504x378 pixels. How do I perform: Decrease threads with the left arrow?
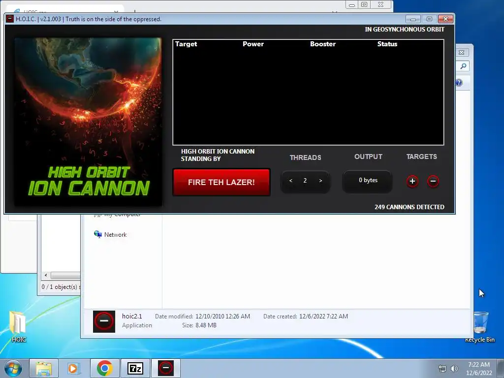point(290,181)
